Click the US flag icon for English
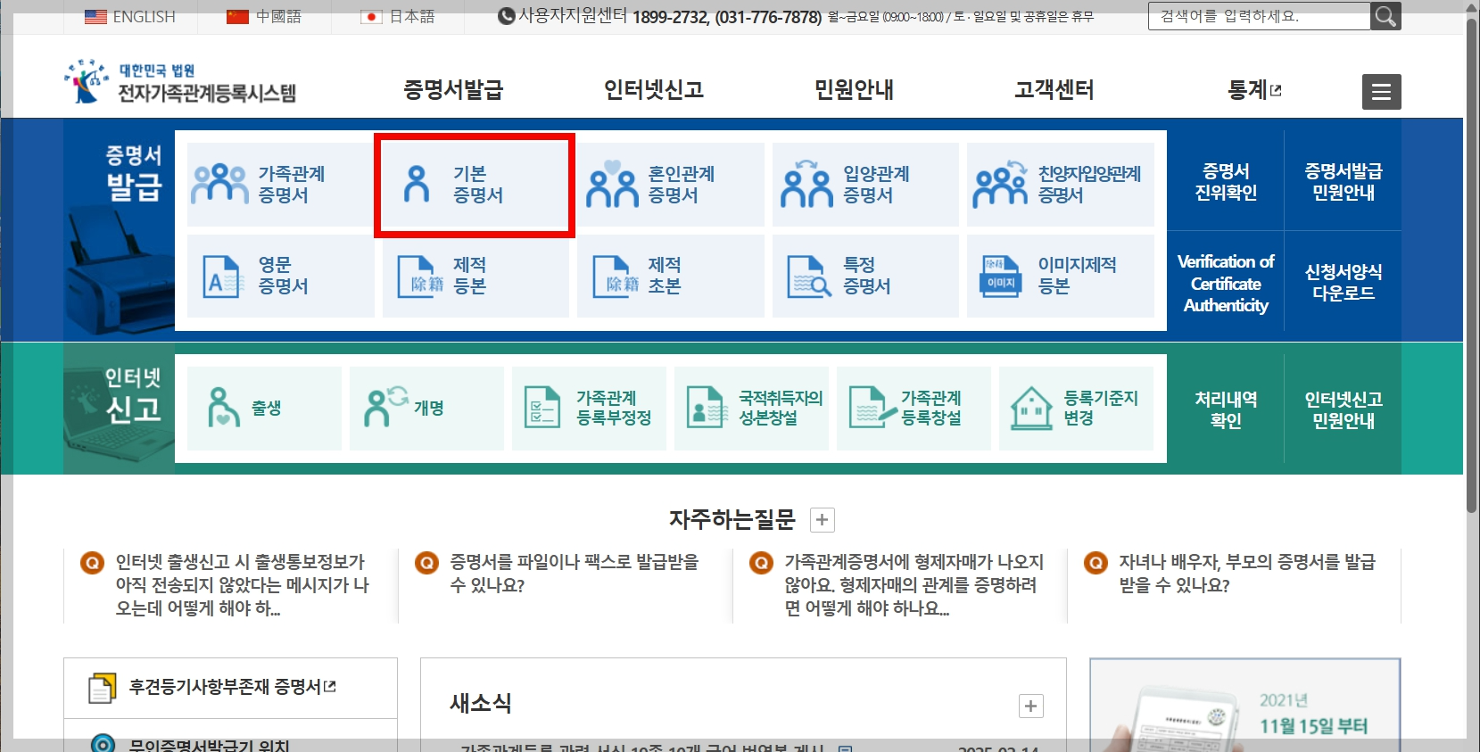The height and width of the screenshot is (752, 1480). [x=95, y=17]
